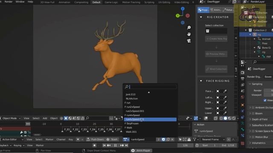Collapse the RIG CREATOR panel
This screenshot has width=273, height=153.
[x=201, y=17]
